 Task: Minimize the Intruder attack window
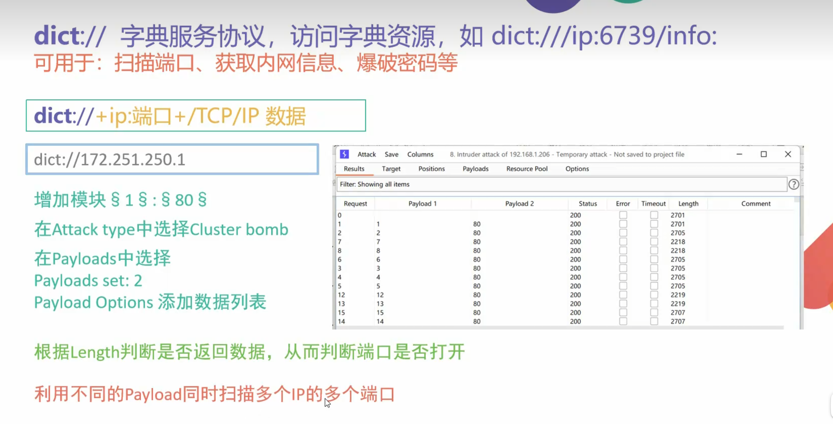[x=739, y=154]
